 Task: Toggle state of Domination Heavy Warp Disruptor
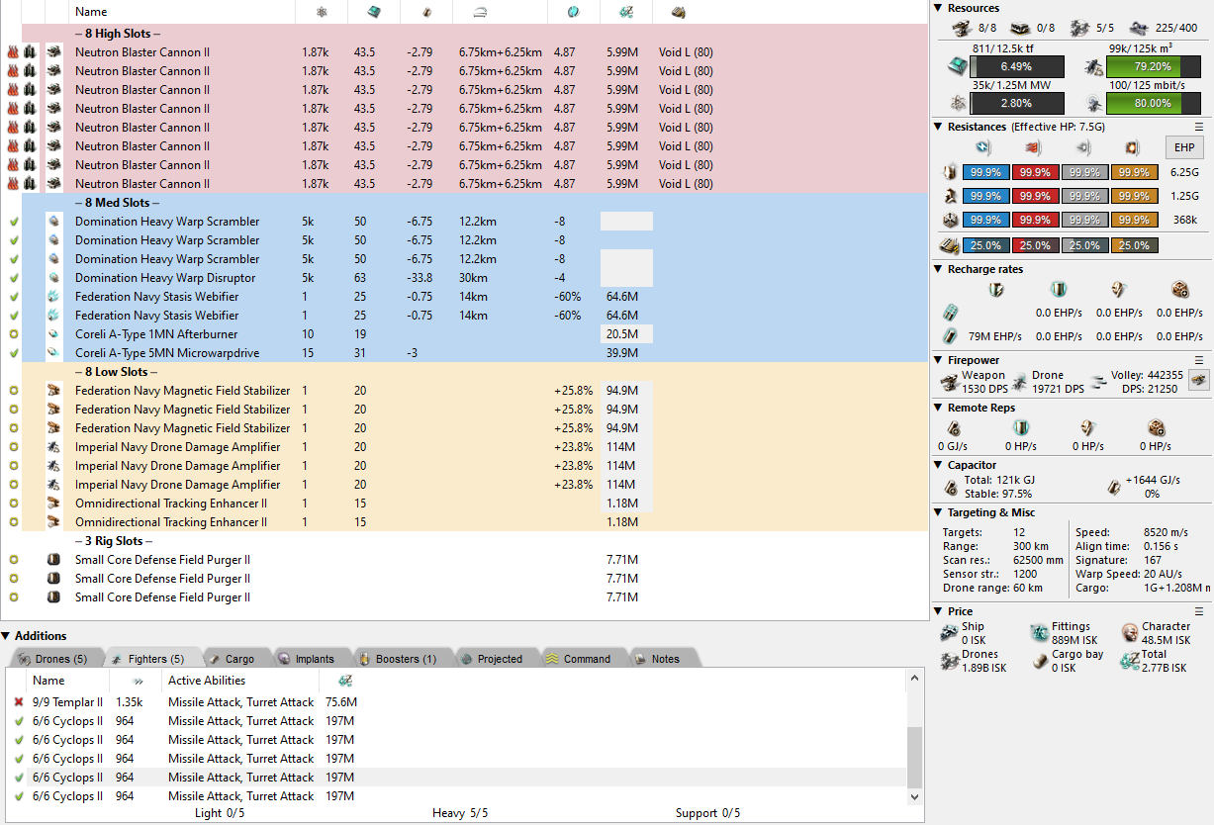[13, 278]
